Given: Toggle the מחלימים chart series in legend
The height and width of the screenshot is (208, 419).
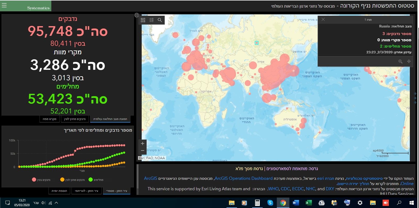Looking at the screenshot, I should (96, 180).
